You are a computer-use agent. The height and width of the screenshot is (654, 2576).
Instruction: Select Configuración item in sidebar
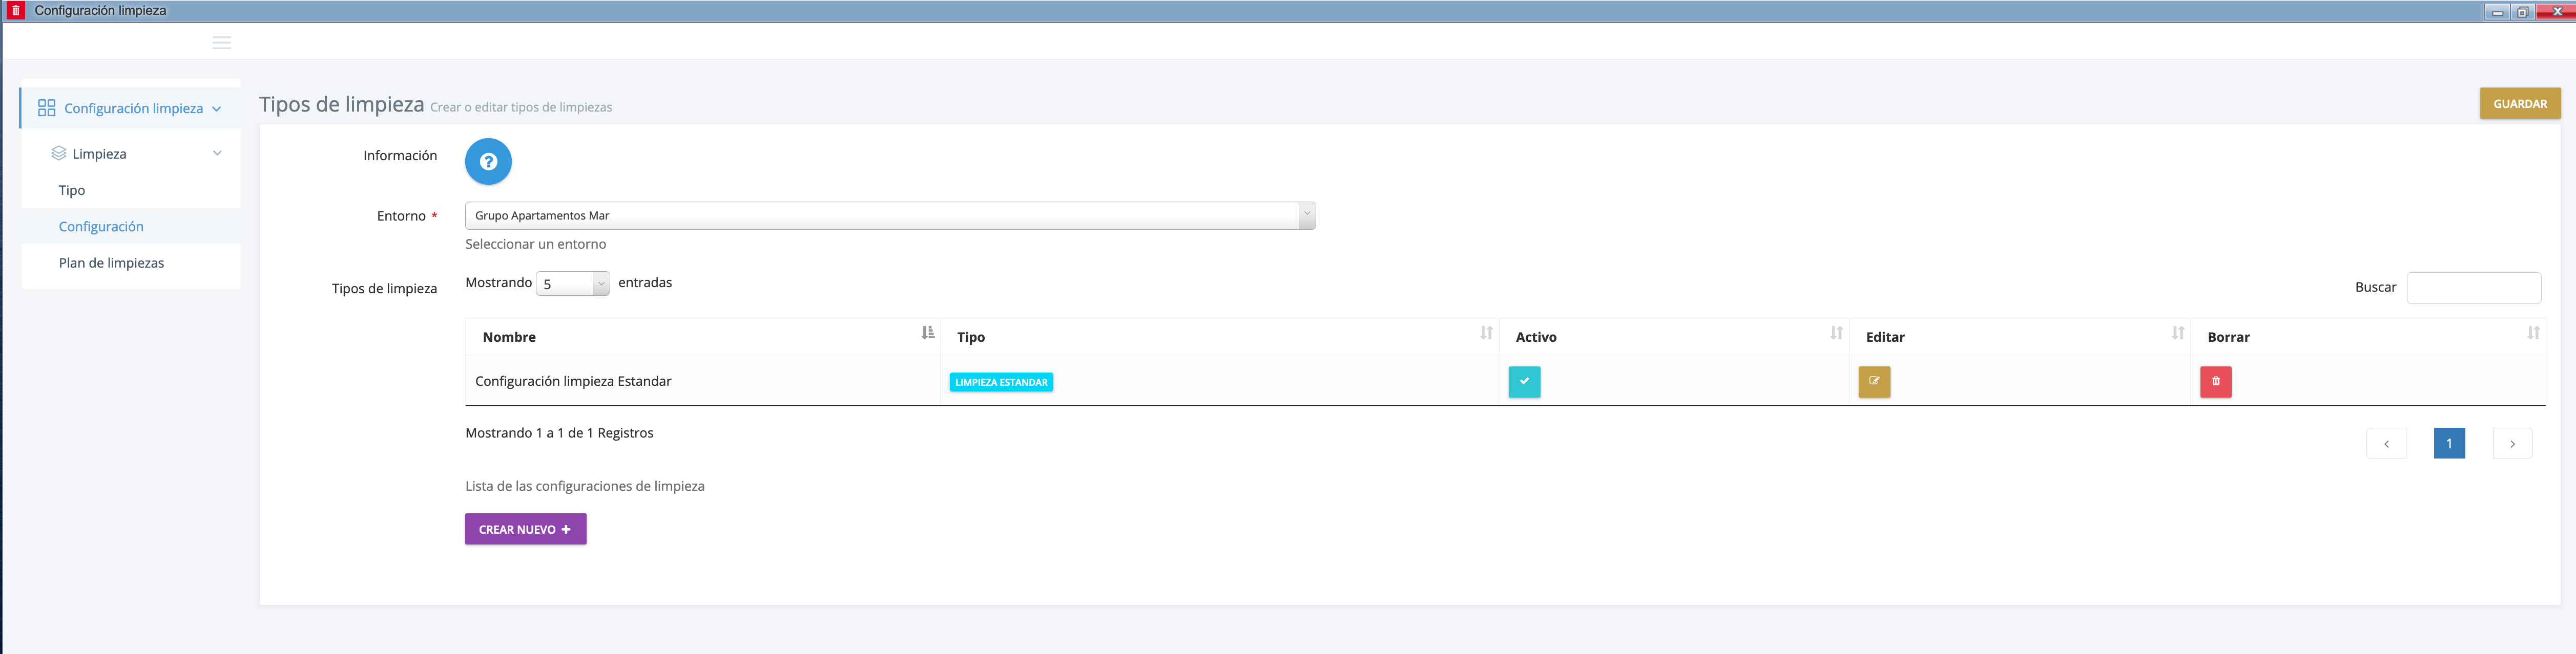click(101, 227)
